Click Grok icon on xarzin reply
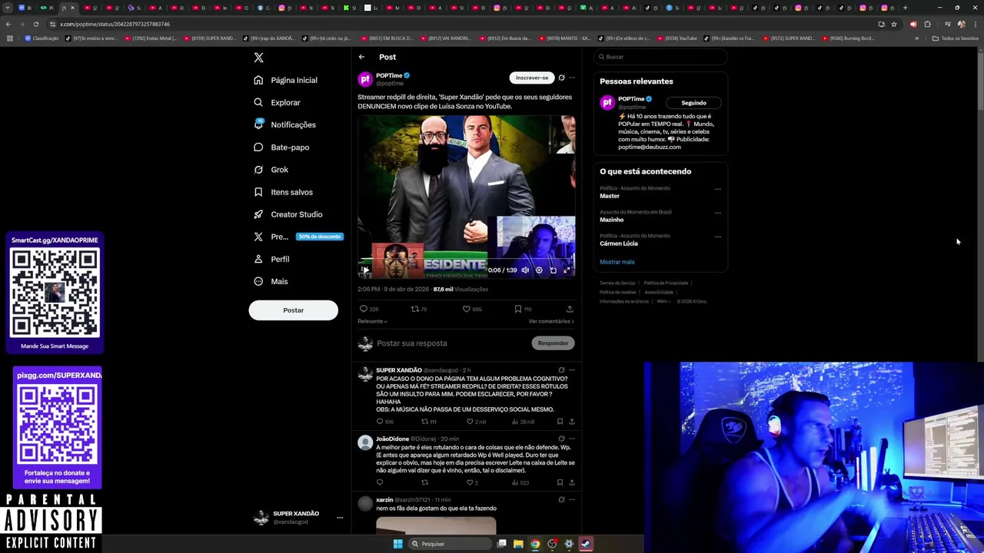Viewport: 984px width, 553px height. [561, 500]
